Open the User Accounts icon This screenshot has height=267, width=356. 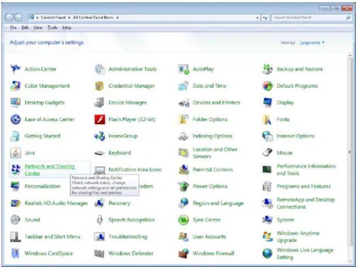(183, 237)
